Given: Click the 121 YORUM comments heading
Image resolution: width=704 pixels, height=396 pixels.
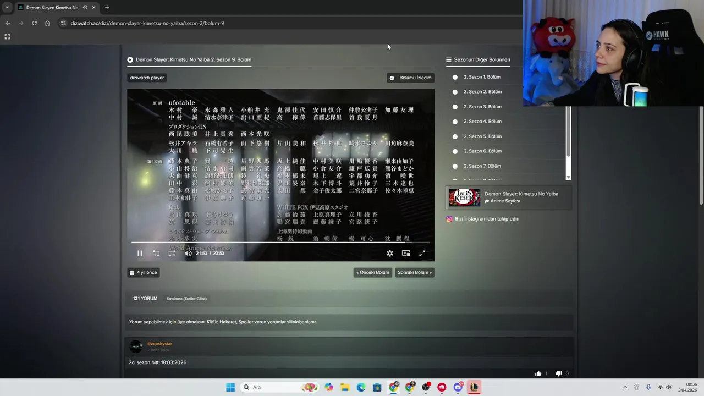Looking at the screenshot, I should coord(145,299).
